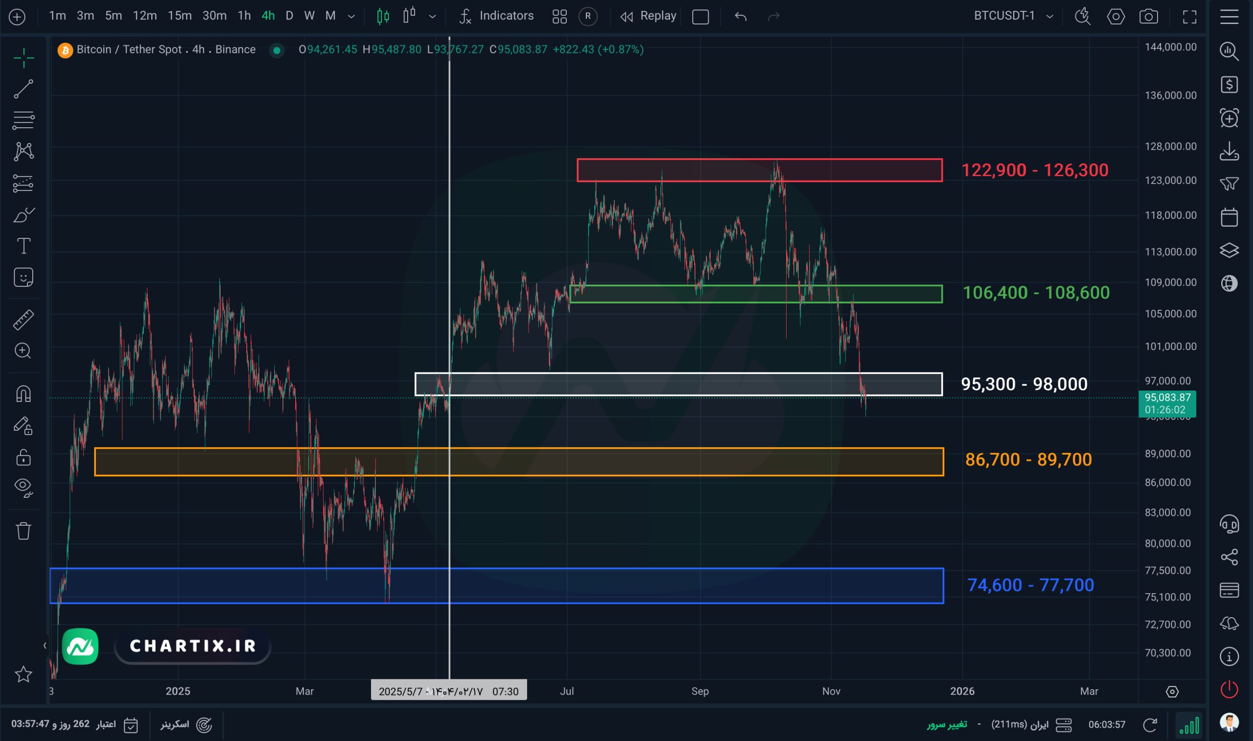1253x741 pixels.
Task: Open the BTCUSDT-1 layout dropdown
Action: click(1013, 16)
